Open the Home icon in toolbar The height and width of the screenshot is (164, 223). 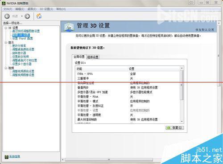point(39,16)
